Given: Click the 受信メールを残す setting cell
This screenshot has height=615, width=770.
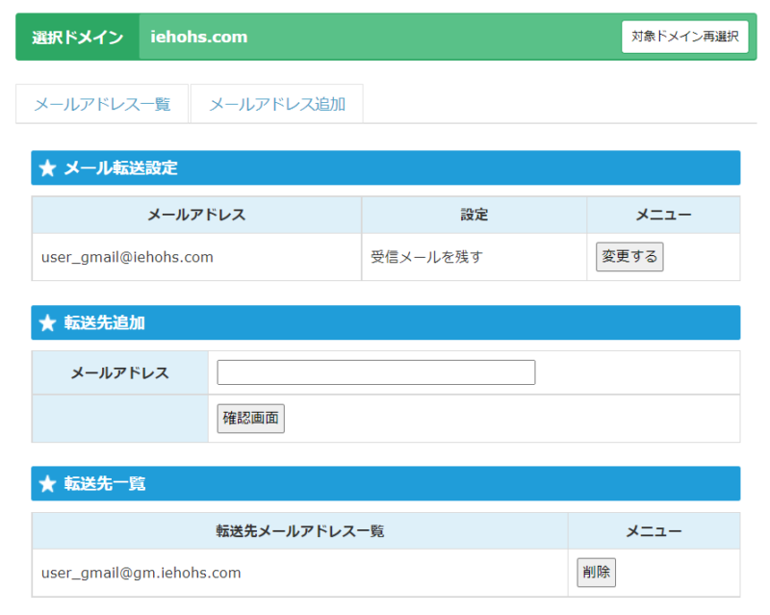Looking at the screenshot, I should tap(474, 257).
